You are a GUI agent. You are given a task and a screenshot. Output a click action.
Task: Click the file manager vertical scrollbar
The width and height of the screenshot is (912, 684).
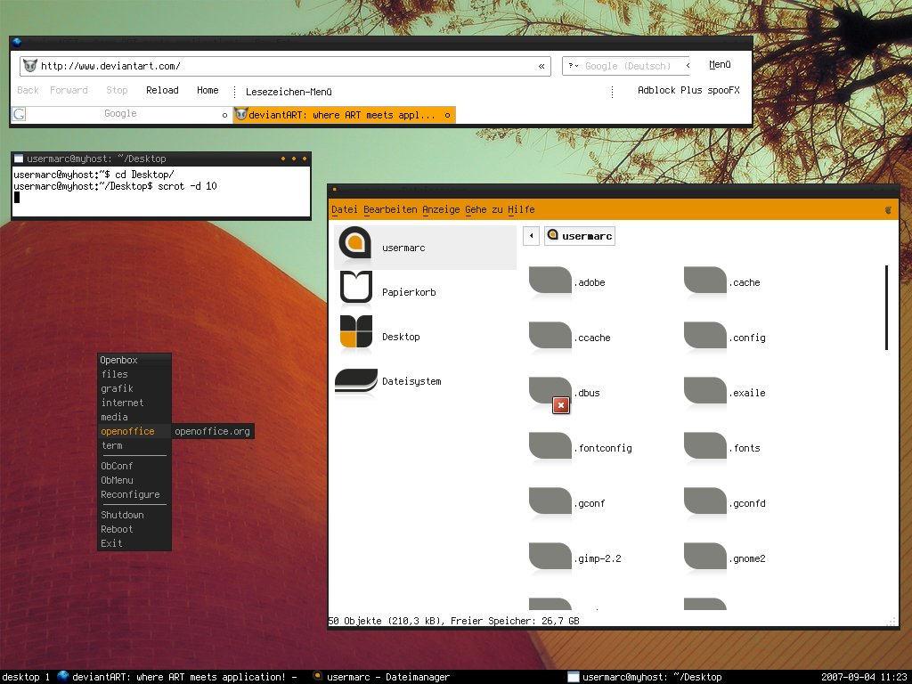886,307
